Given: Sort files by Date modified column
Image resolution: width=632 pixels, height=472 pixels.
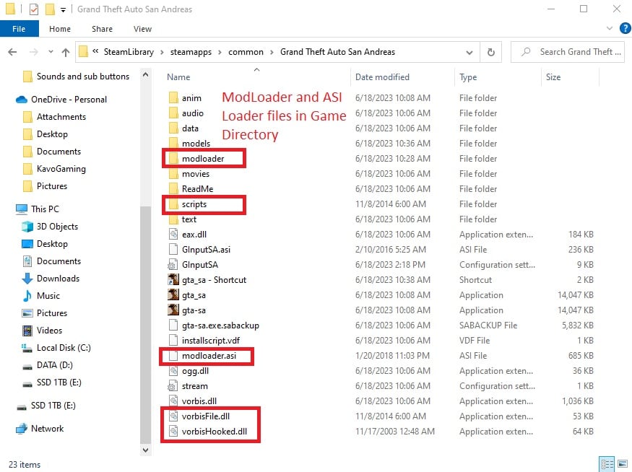Looking at the screenshot, I should [382, 77].
